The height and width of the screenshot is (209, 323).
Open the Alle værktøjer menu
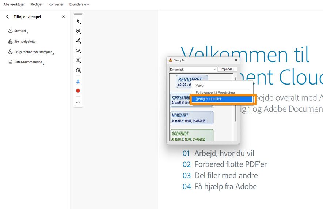click(x=14, y=4)
